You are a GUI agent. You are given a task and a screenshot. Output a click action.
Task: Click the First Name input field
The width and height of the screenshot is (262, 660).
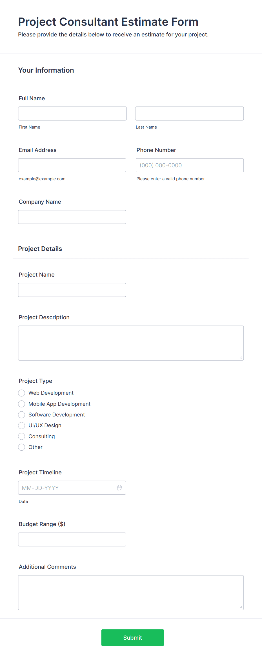pos(72,113)
